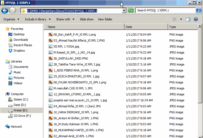Toggle the preview pane

188,19
